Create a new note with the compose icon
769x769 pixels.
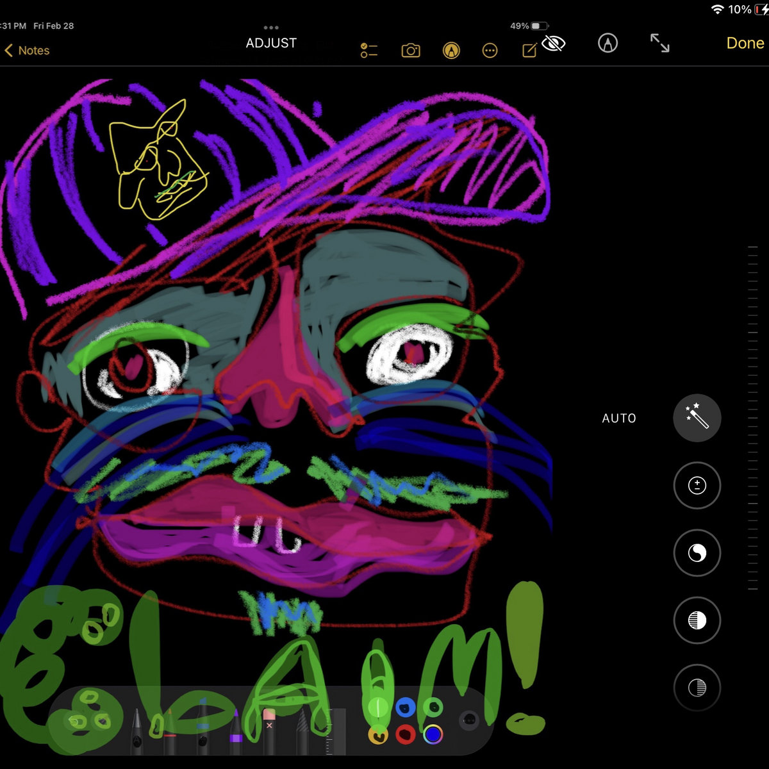[x=529, y=51]
